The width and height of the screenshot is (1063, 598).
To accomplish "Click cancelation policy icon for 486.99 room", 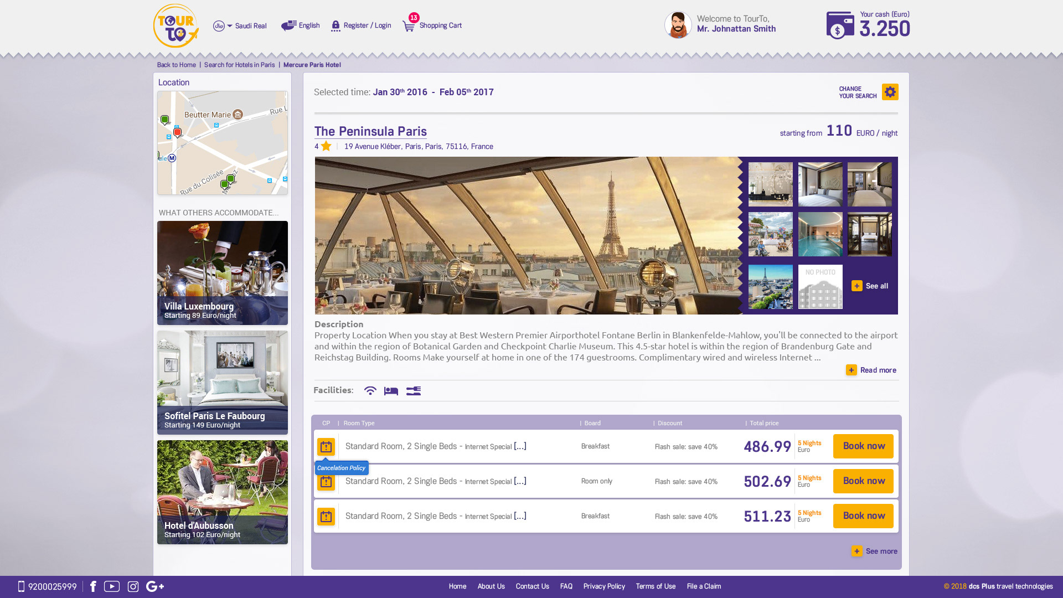I will pos(326,446).
